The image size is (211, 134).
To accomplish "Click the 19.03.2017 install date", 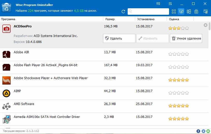I will 144,65.
